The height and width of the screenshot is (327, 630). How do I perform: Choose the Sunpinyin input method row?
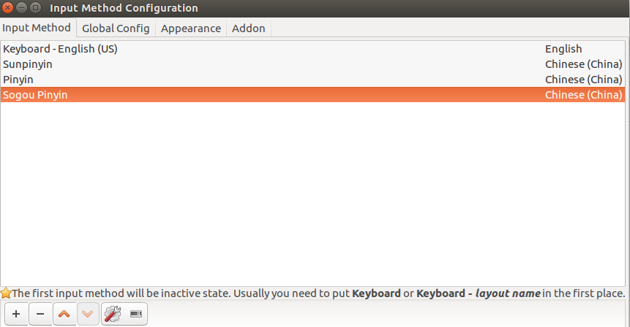click(x=28, y=64)
